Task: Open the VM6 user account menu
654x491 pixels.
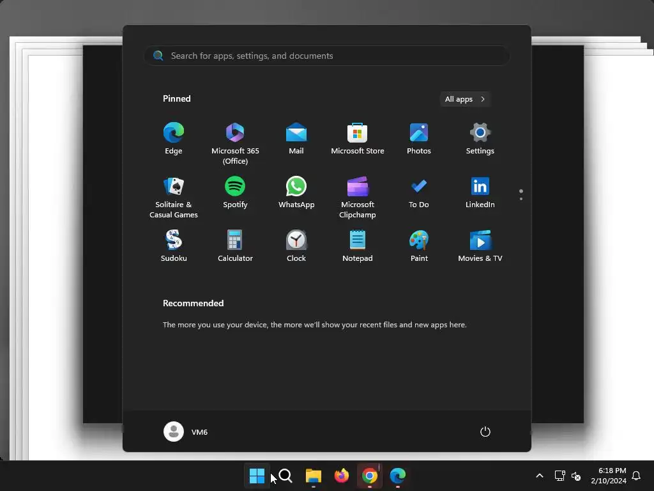Action: click(x=186, y=432)
